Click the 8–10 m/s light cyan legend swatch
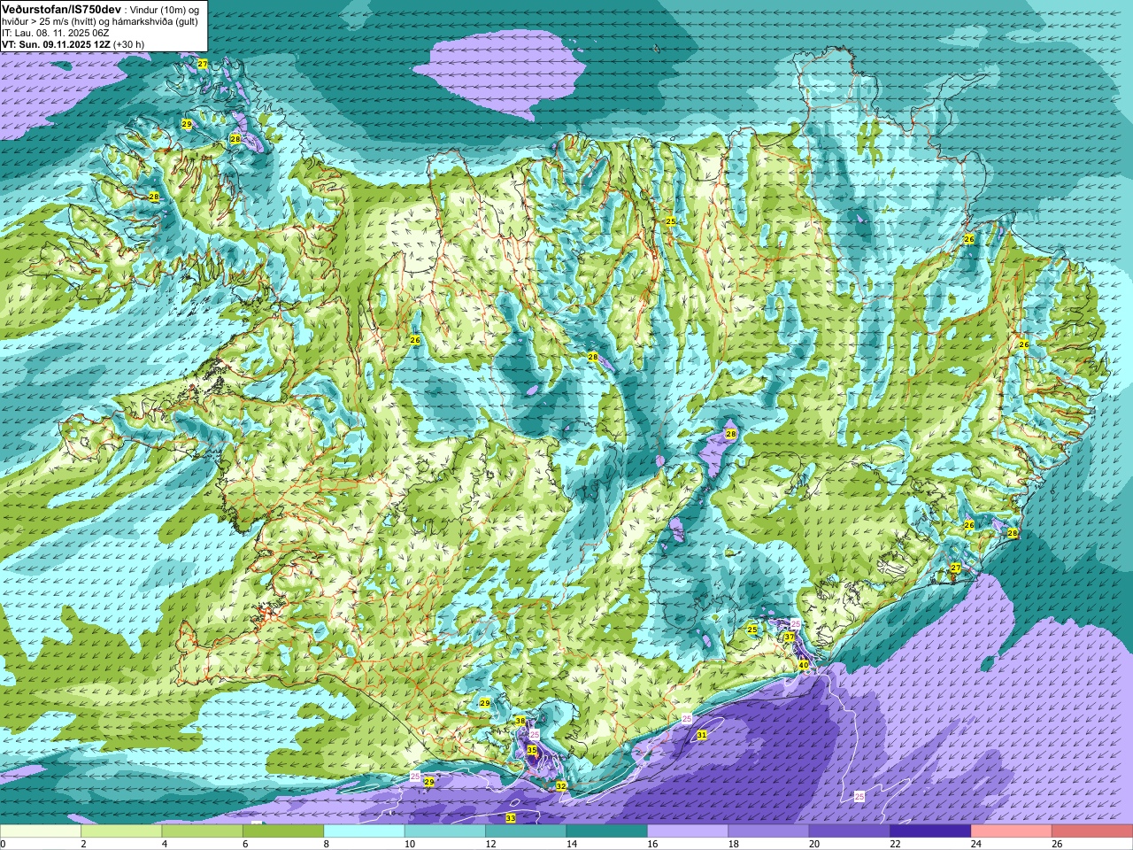Viewport: 1133px width, 850px height. (365, 831)
